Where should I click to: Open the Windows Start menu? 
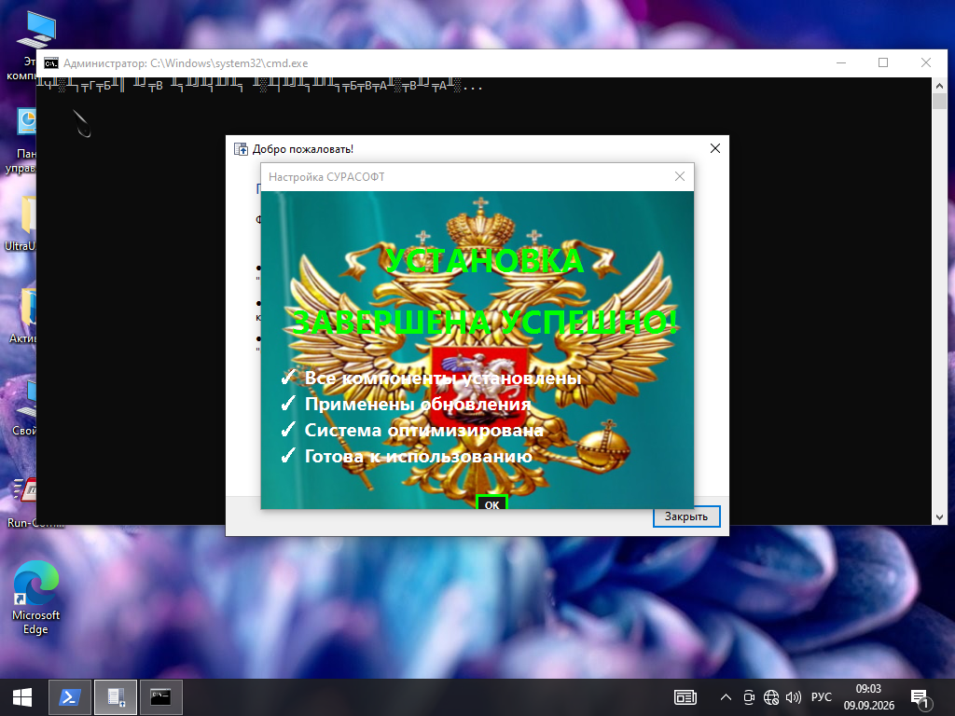click(x=22, y=697)
